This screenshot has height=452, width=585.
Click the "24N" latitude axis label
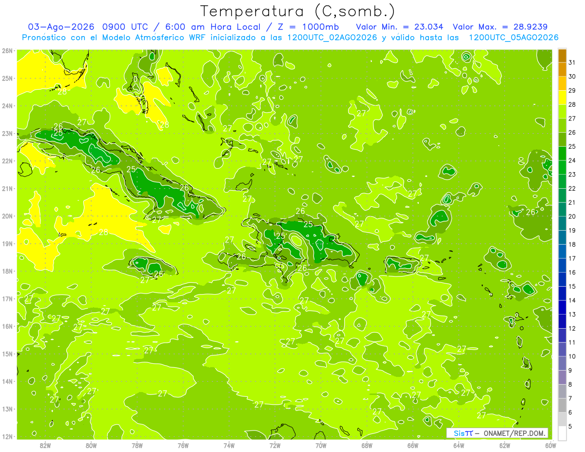tap(7, 106)
